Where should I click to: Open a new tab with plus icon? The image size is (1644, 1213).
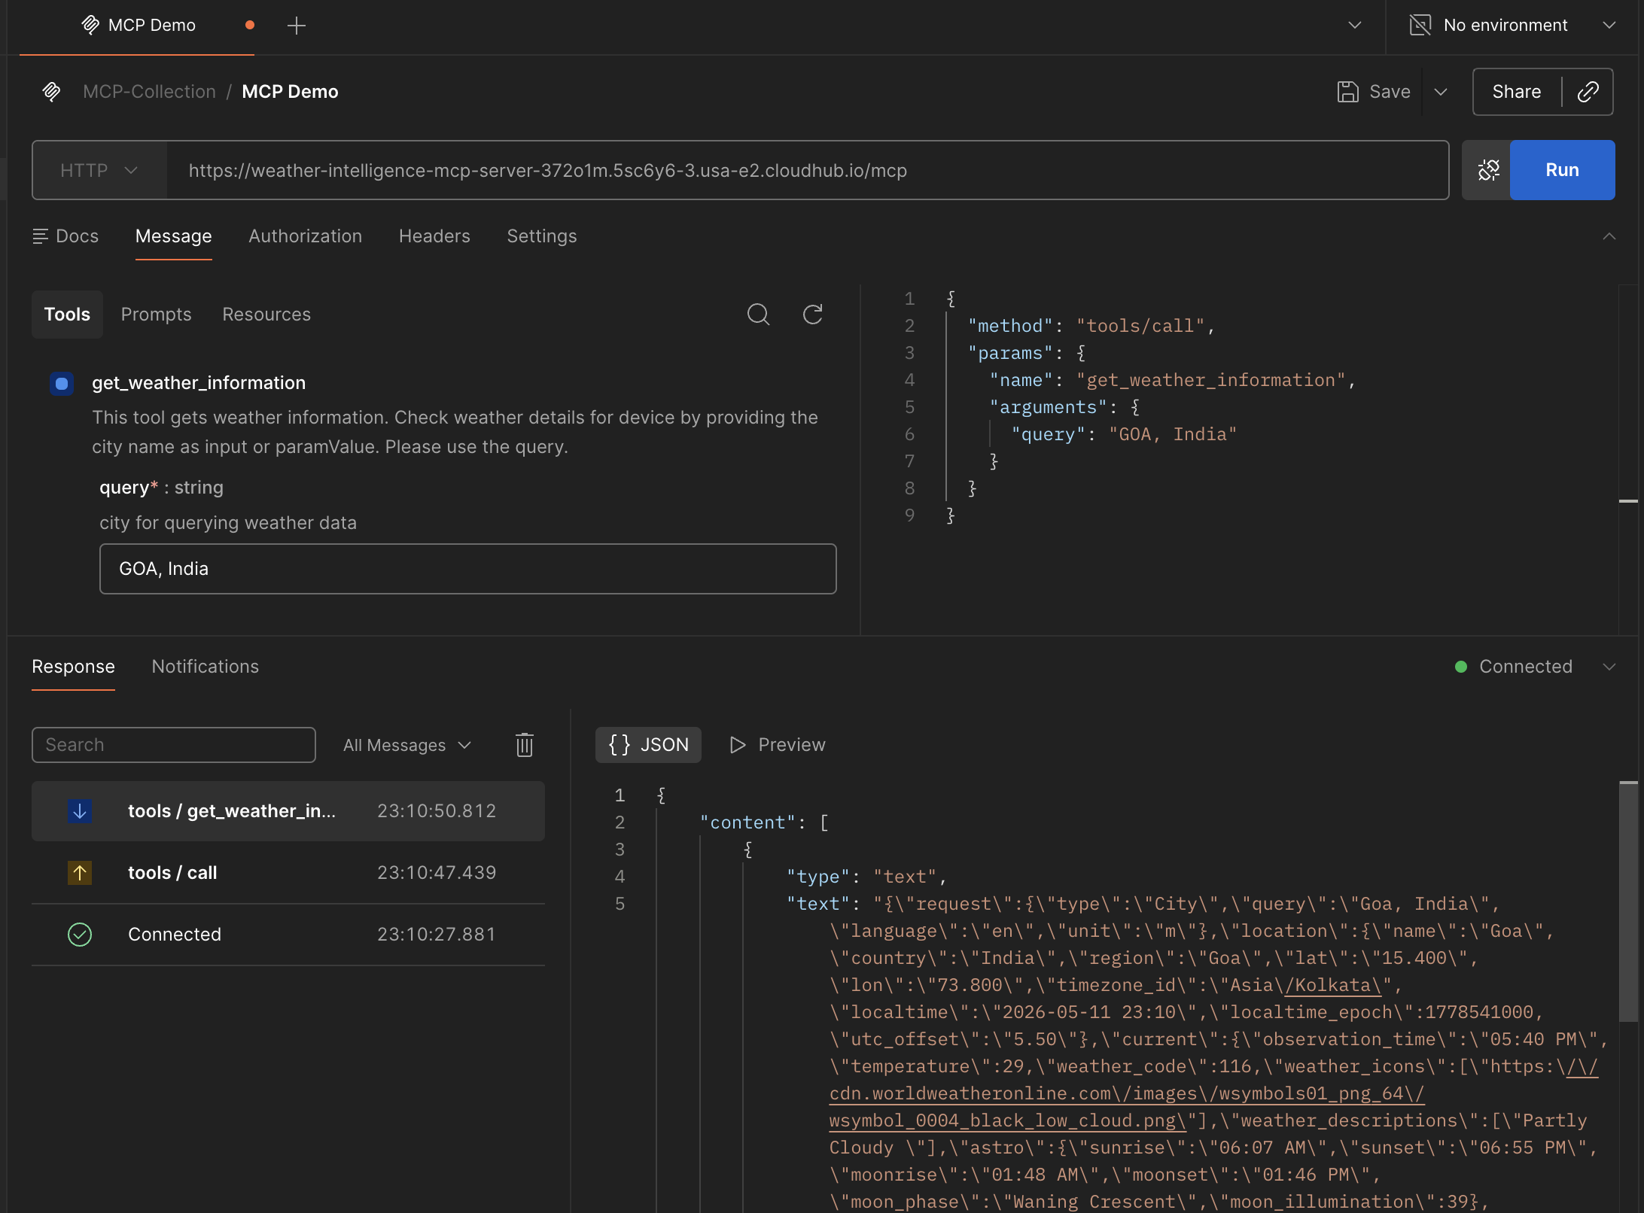(x=297, y=26)
